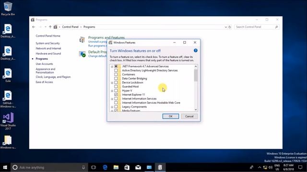Open the Windows Start menu
Screen dimensions: 307x172
point(5,167)
